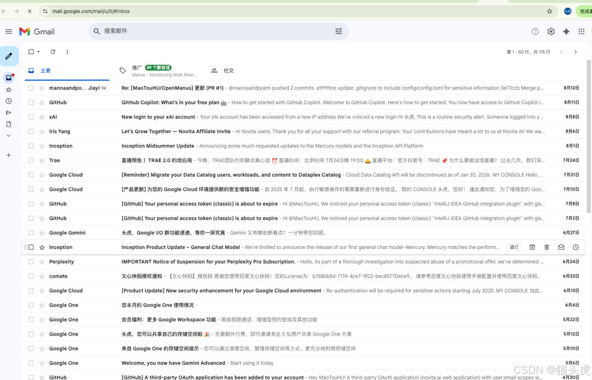Star the Trae email
Screen dimensions: 592x380
42,161
